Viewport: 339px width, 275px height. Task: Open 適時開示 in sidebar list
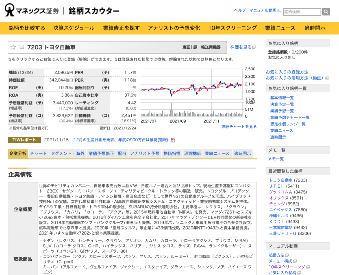pos(278,137)
